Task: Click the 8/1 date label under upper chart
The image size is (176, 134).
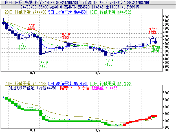Action: coord(32,73)
